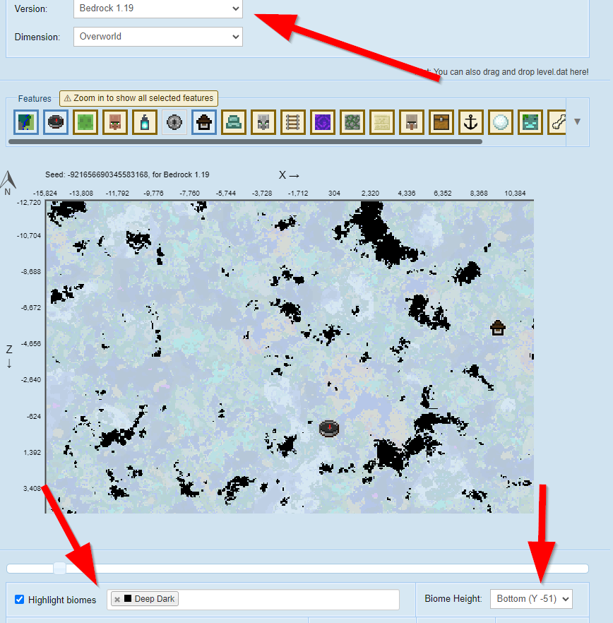Enable the Ancient City lantern icon
The image size is (613, 623).
(x=145, y=122)
